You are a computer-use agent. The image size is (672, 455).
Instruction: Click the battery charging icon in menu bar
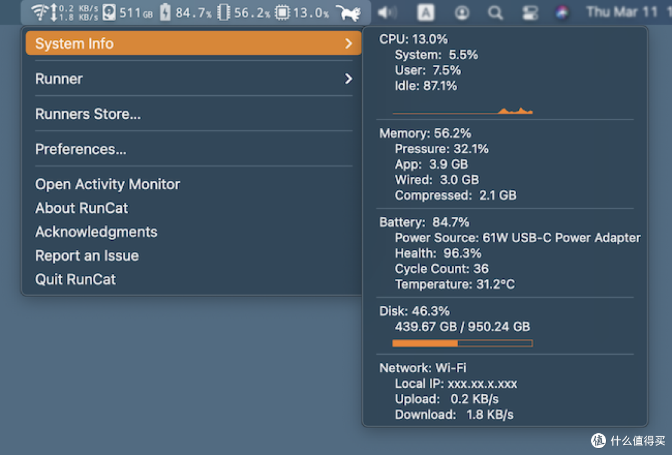tap(165, 12)
